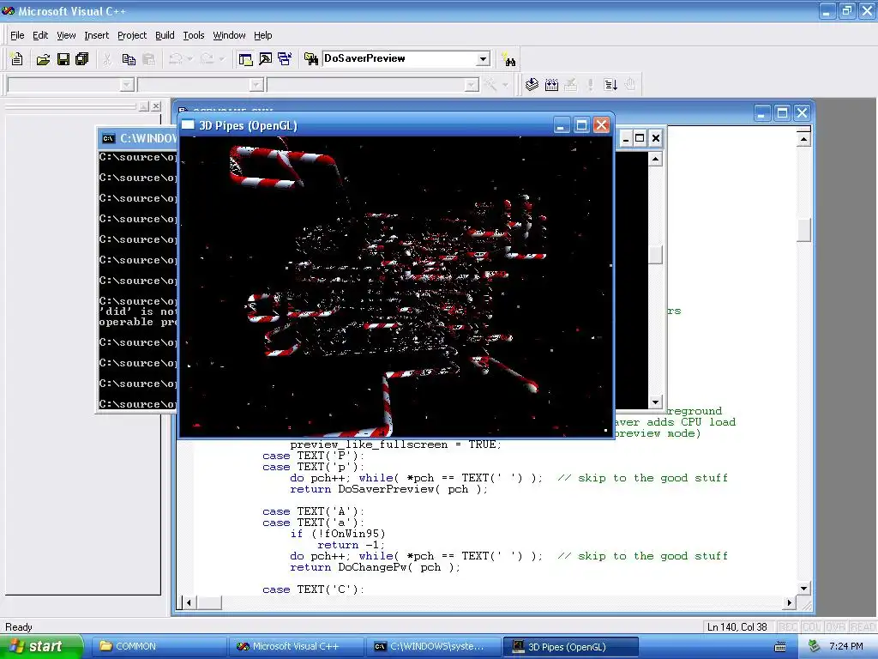Click the tray icon beside the clock
This screenshot has width=878, height=659.
[x=815, y=646]
